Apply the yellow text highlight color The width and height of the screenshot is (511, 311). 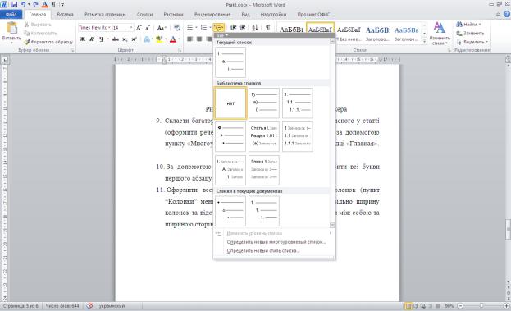(159, 39)
